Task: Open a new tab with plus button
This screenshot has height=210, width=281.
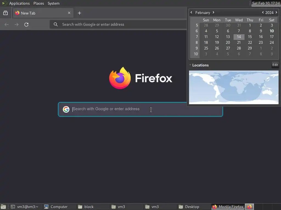Action: click(x=79, y=13)
